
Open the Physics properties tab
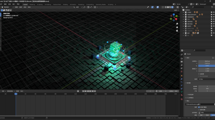coord(182,86)
